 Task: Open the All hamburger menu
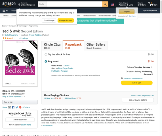tap(5, 11)
